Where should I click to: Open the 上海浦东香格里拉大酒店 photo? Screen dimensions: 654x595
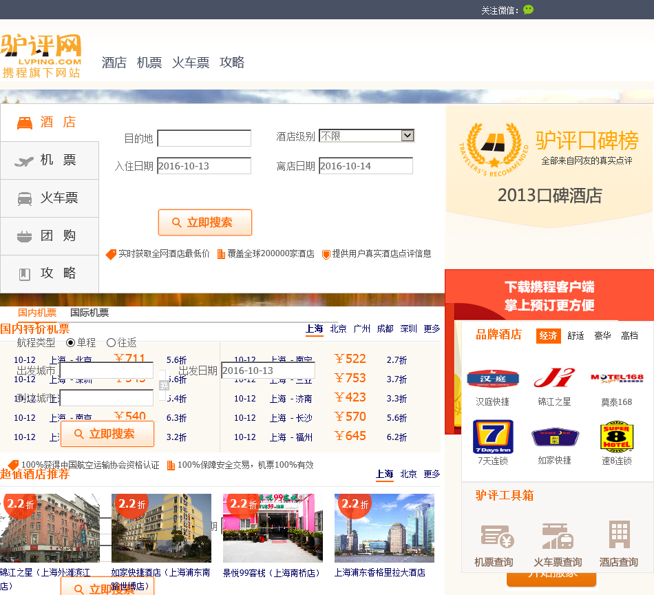384,528
